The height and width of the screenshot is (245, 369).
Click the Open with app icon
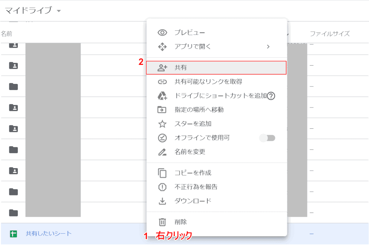[162, 47]
